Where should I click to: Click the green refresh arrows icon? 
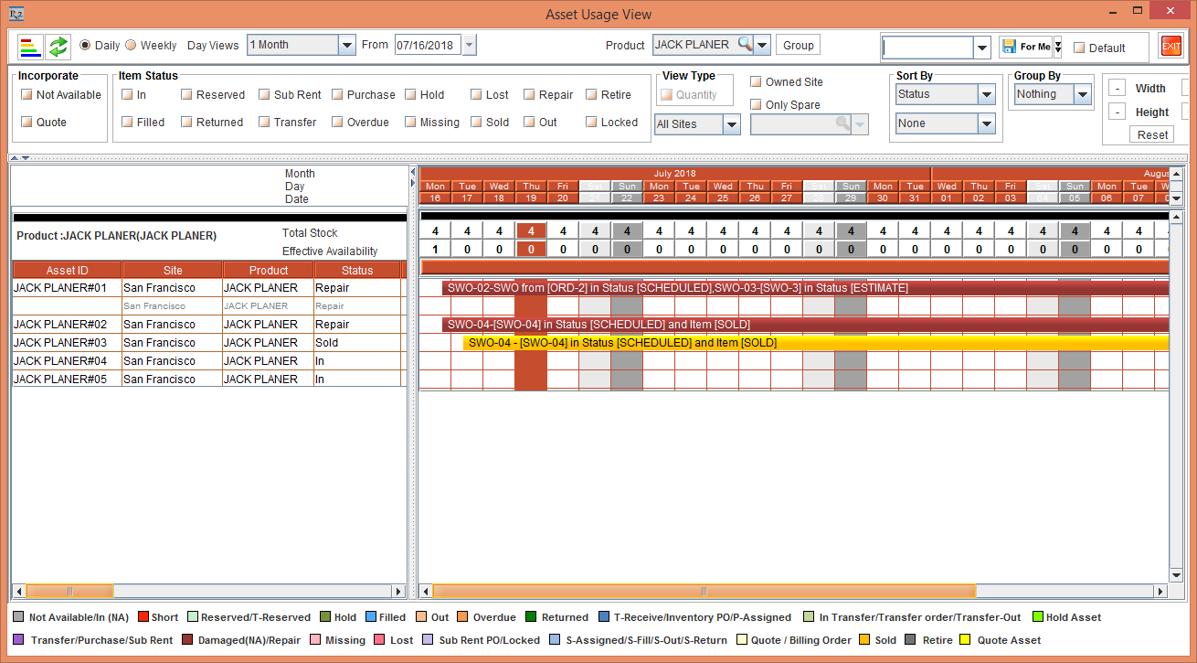click(58, 46)
